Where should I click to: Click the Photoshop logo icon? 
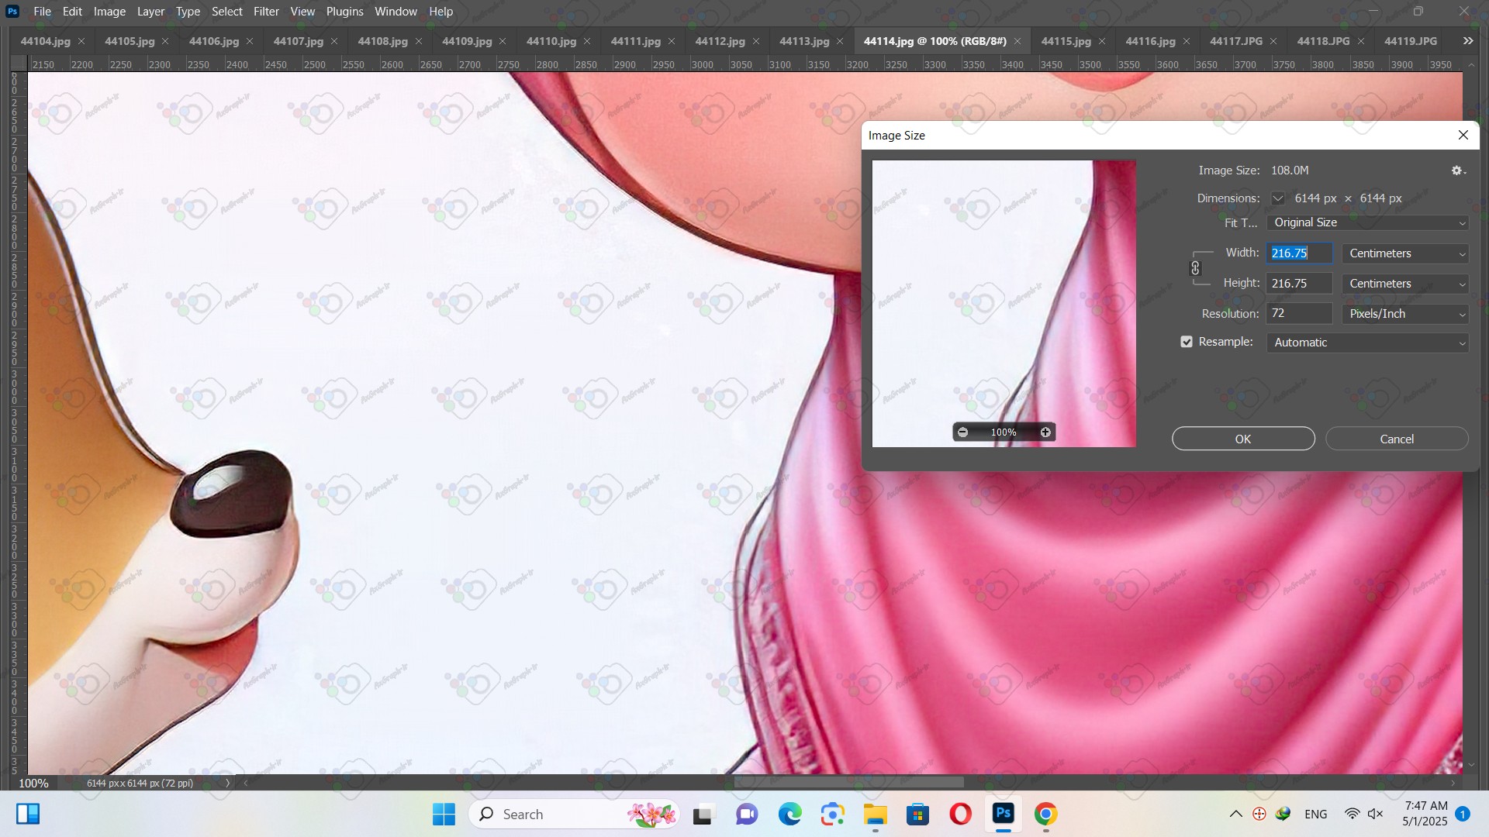12,12
